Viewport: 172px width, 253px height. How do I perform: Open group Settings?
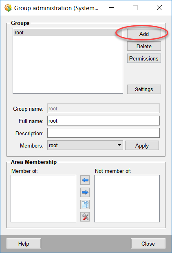pyautogui.click(x=144, y=89)
